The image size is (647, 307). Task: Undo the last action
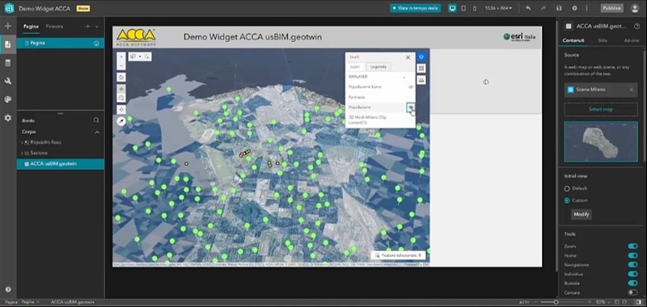pyautogui.click(x=528, y=8)
